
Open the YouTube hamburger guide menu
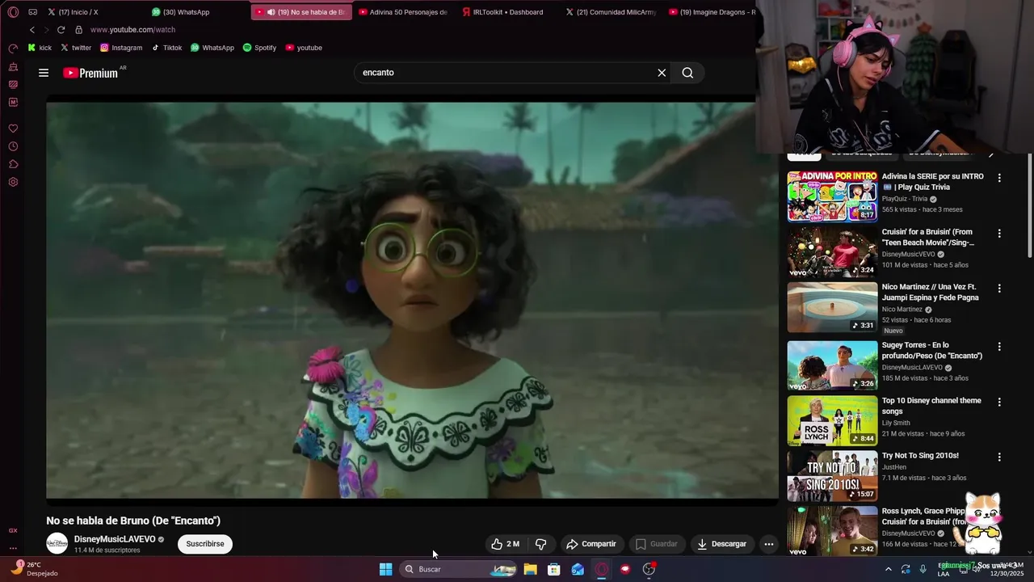(x=44, y=73)
